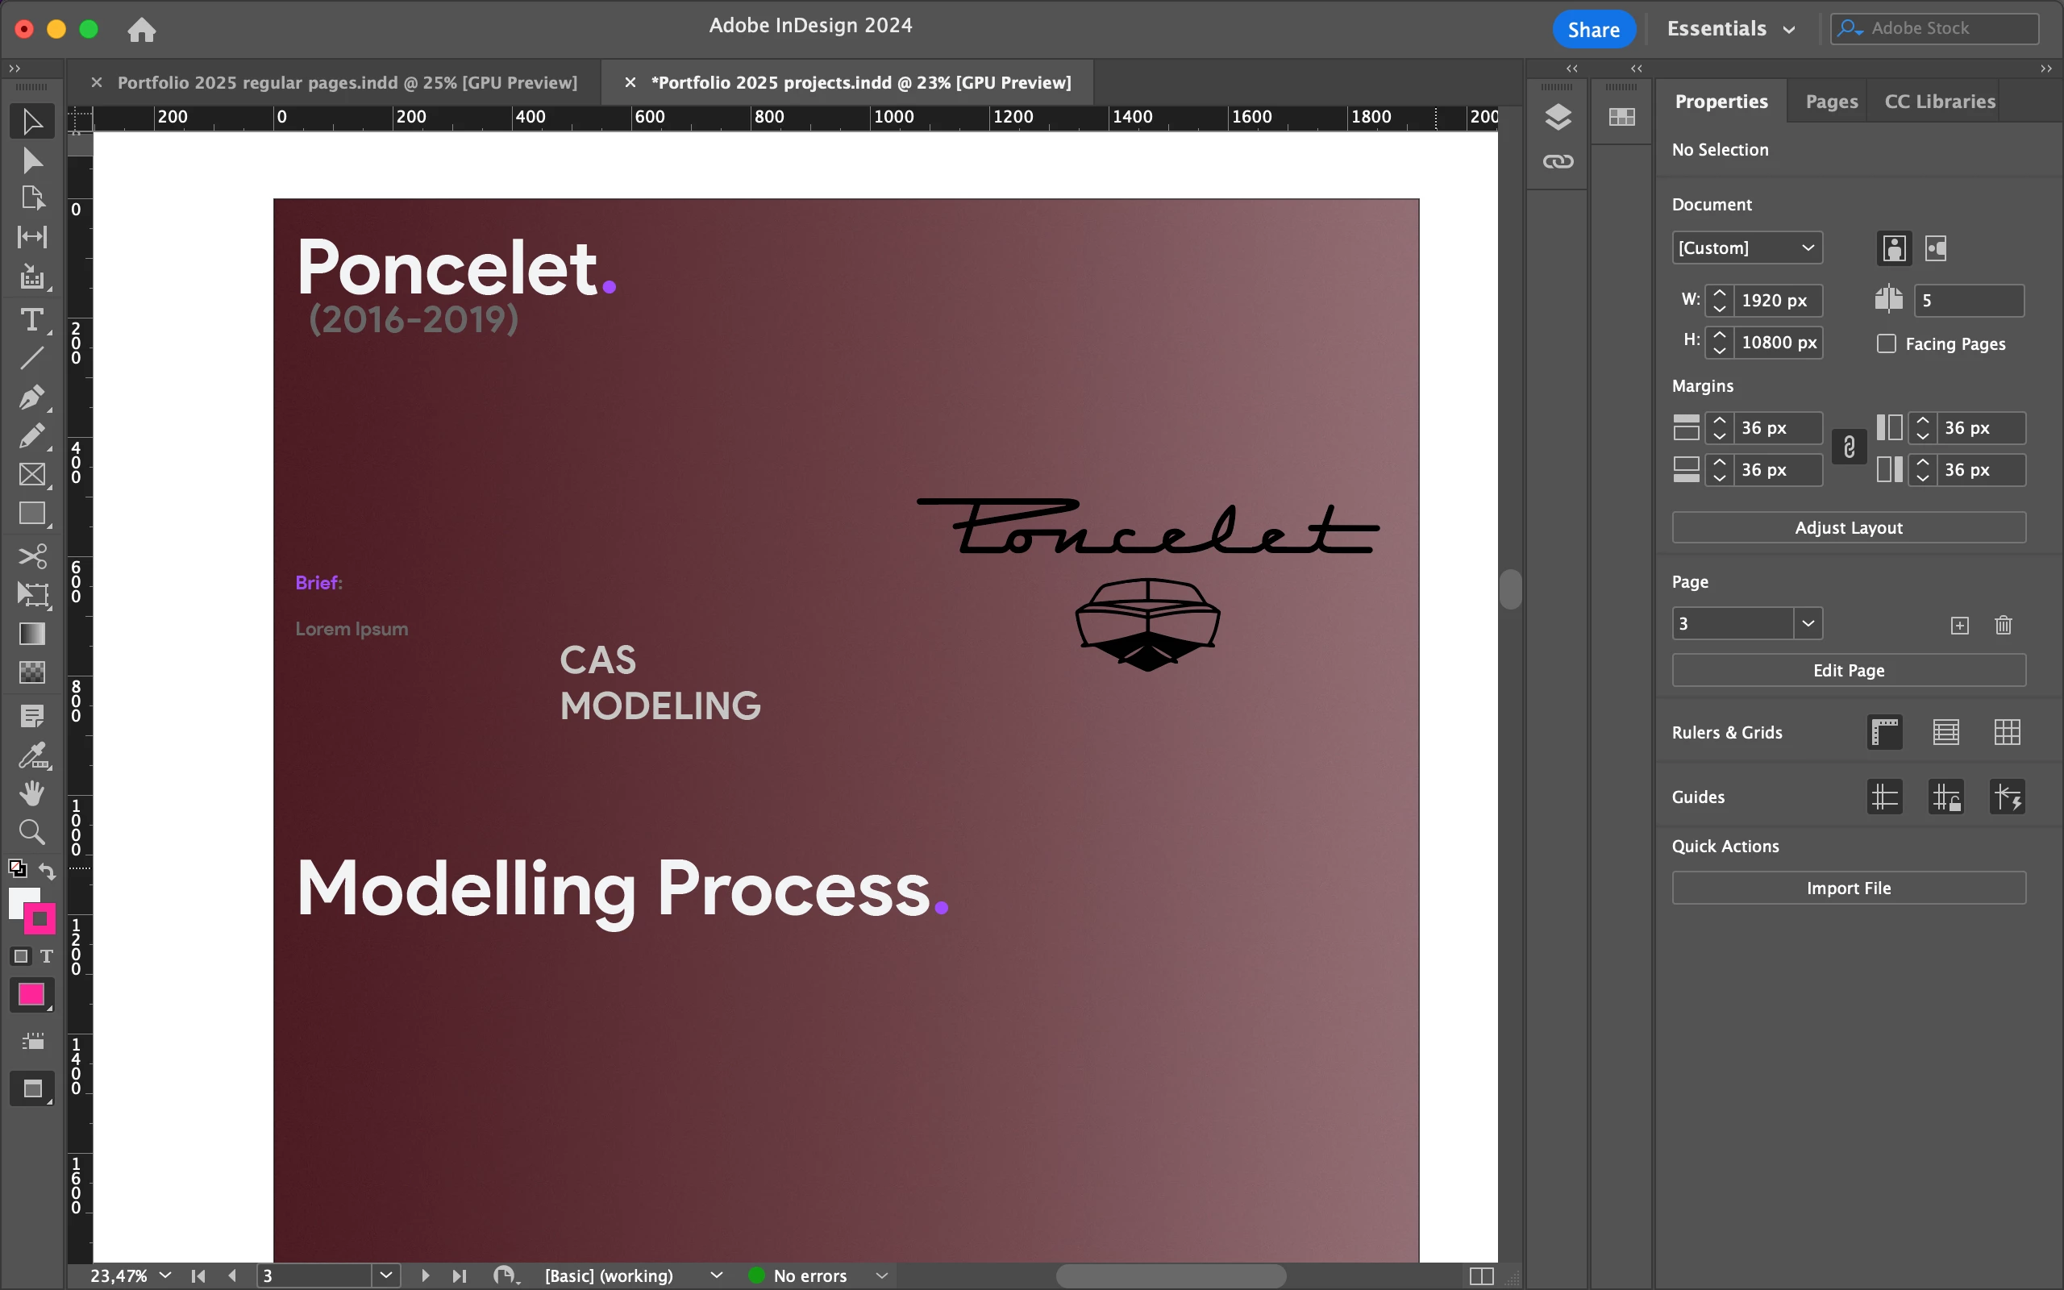2064x1290 pixels.
Task: Open the Page number dropdown in Properties
Action: (x=1808, y=624)
